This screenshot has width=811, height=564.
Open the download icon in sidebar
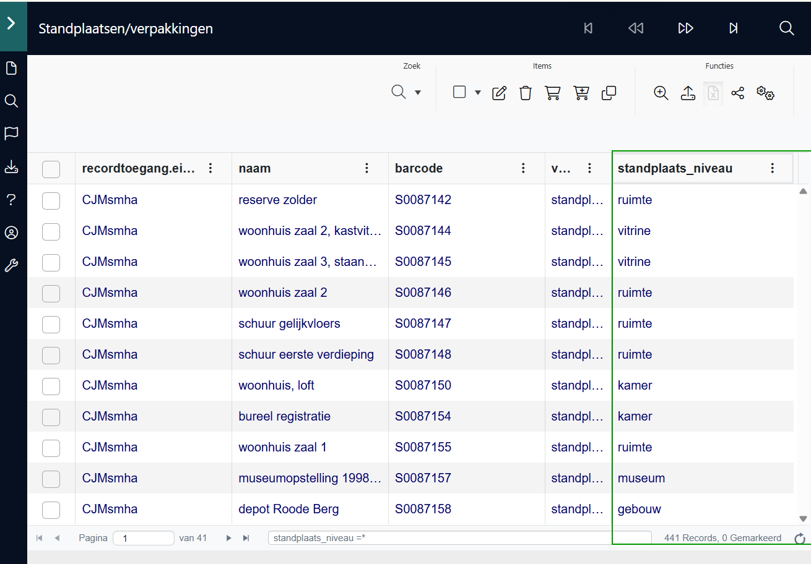coord(11,167)
